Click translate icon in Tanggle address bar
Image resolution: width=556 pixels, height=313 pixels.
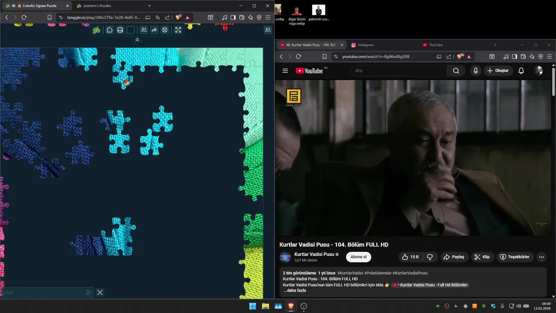pyautogui.click(x=158, y=17)
